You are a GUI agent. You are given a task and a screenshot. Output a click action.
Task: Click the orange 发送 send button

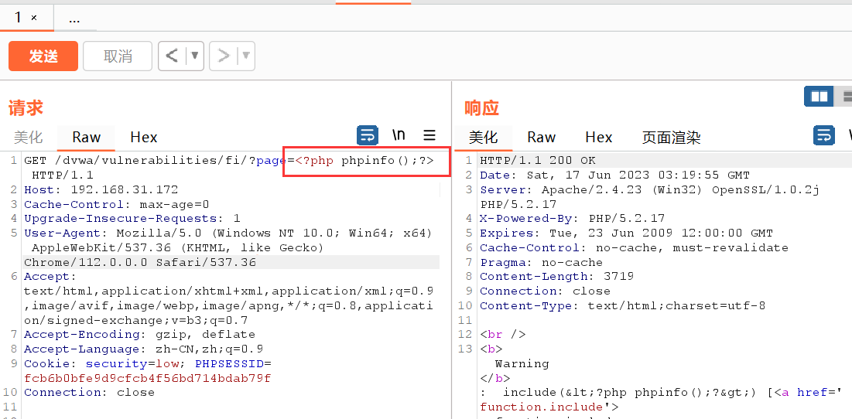(43, 56)
